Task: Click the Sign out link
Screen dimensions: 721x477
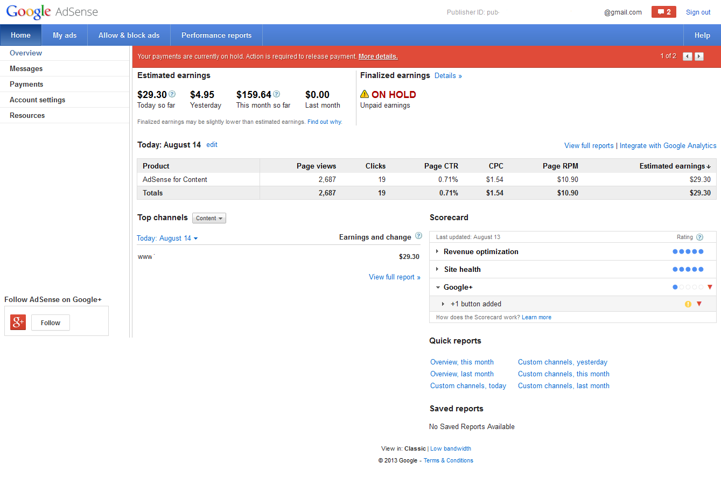Action: [698, 12]
